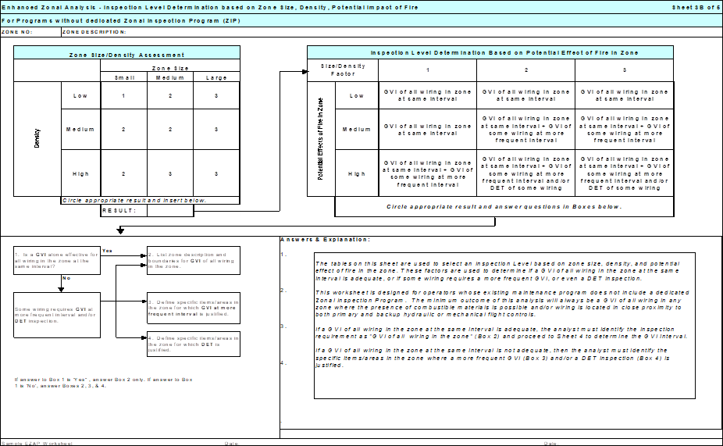Click the Answers & Explanation heading

pyautogui.click(x=325, y=239)
